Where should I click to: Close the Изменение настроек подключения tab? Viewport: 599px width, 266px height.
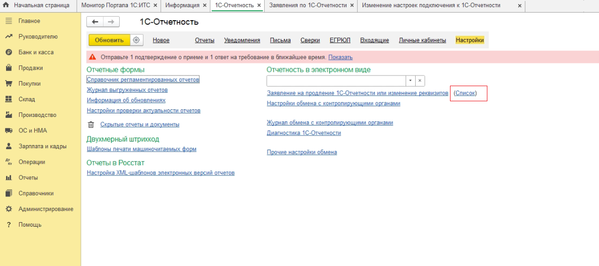(x=520, y=6)
